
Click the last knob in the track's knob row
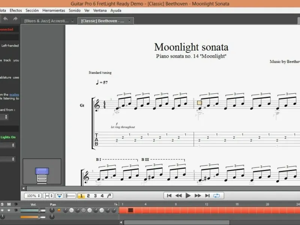tap(114, 210)
